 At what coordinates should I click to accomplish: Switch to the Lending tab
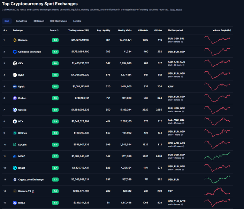77,21
